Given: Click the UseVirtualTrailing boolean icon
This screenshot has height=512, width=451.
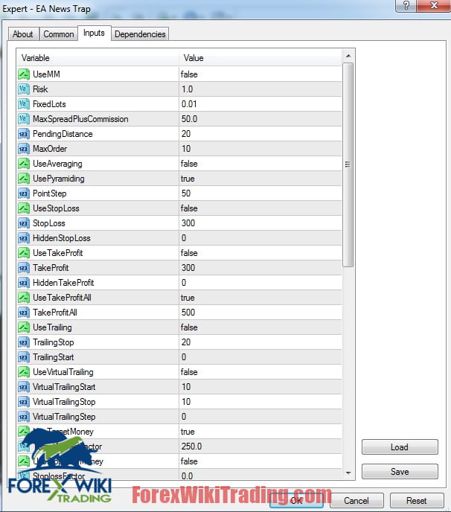Looking at the screenshot, I should (24, 372).
